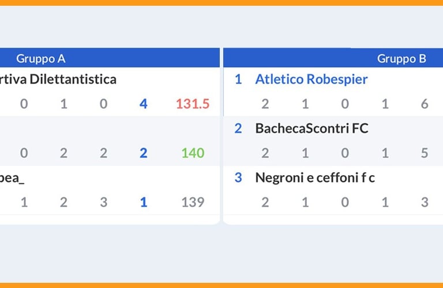The image size is (443, 288).
Task: Click rank number 3 in Gruppo B
Action: click(x=238, y=178)
